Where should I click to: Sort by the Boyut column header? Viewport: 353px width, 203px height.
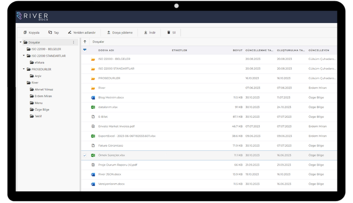coord(237,50)
